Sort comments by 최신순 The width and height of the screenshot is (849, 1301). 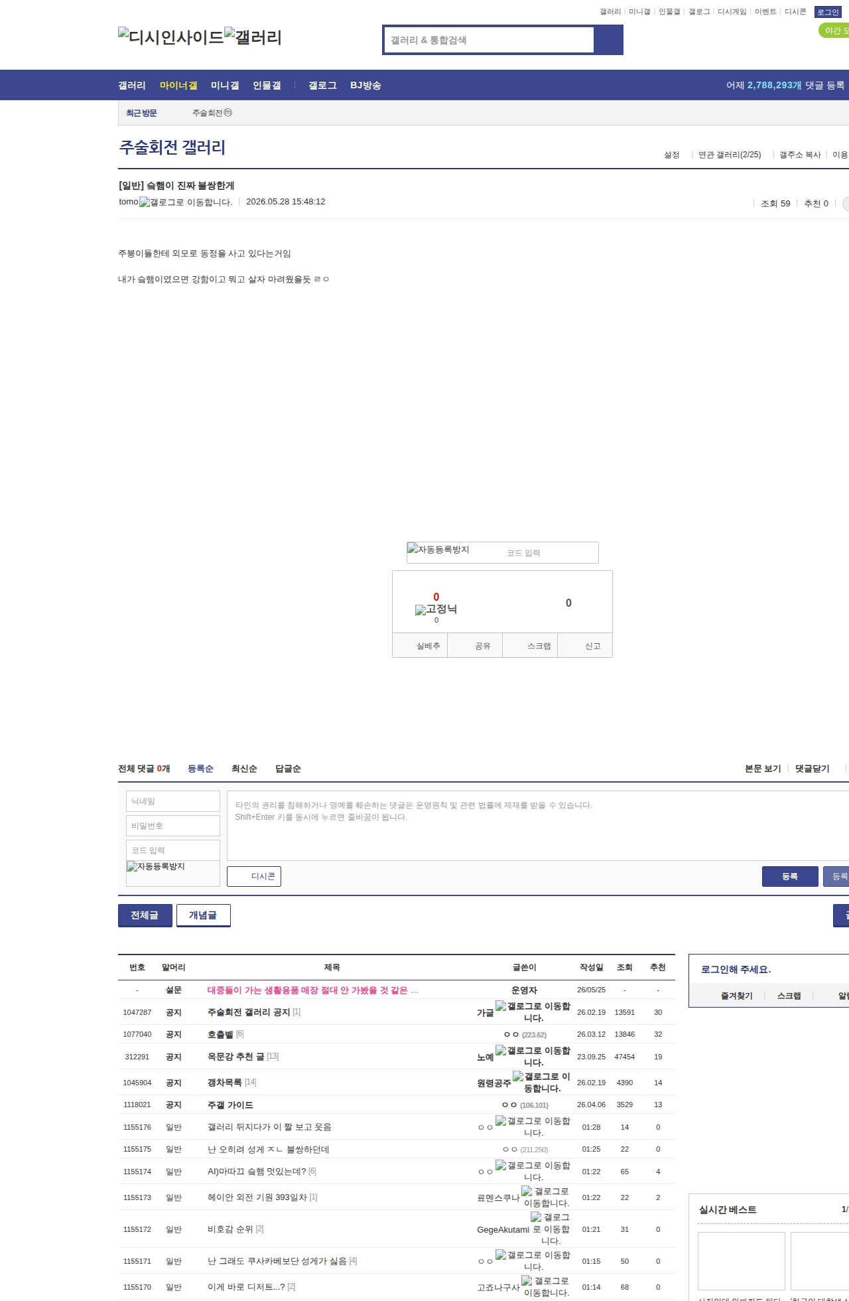click(244, 769)
